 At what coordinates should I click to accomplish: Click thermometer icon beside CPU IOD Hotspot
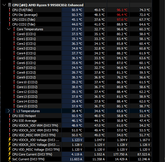(x=10, y=116)
